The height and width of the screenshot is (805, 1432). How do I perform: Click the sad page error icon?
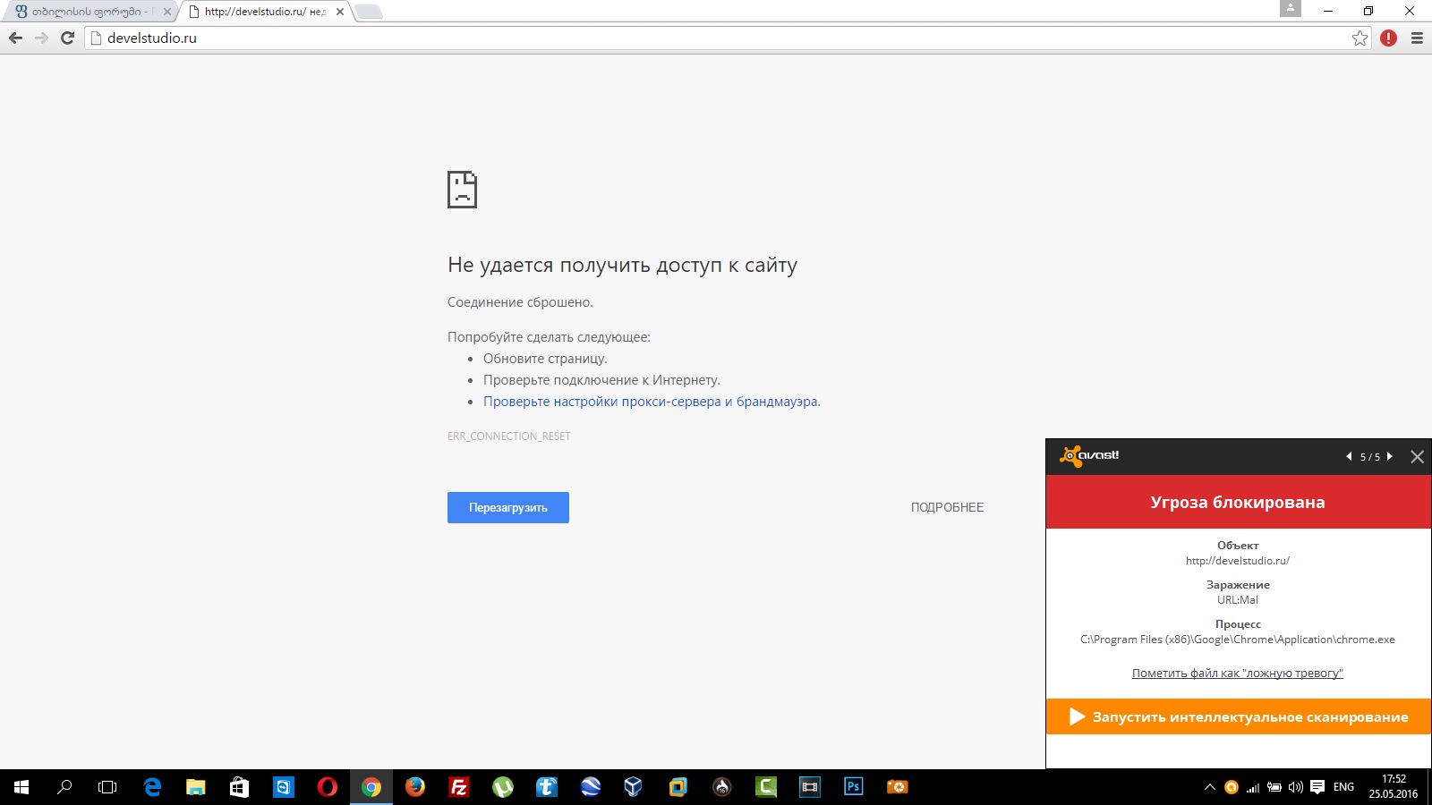(462, 189)
